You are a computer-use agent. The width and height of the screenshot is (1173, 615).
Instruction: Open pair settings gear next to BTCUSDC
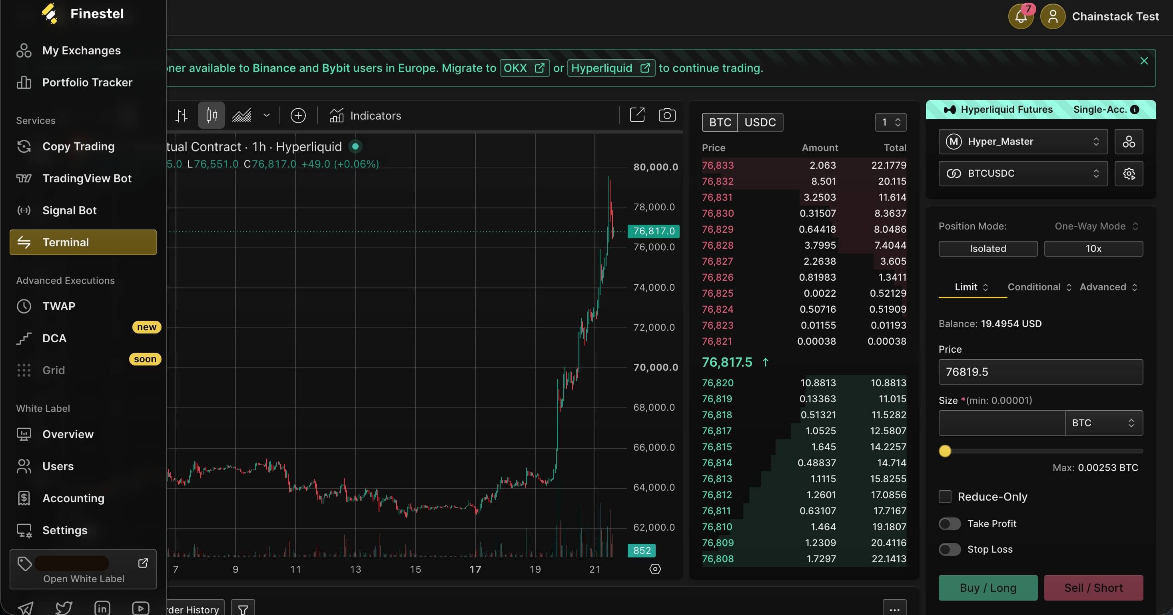1128,174
